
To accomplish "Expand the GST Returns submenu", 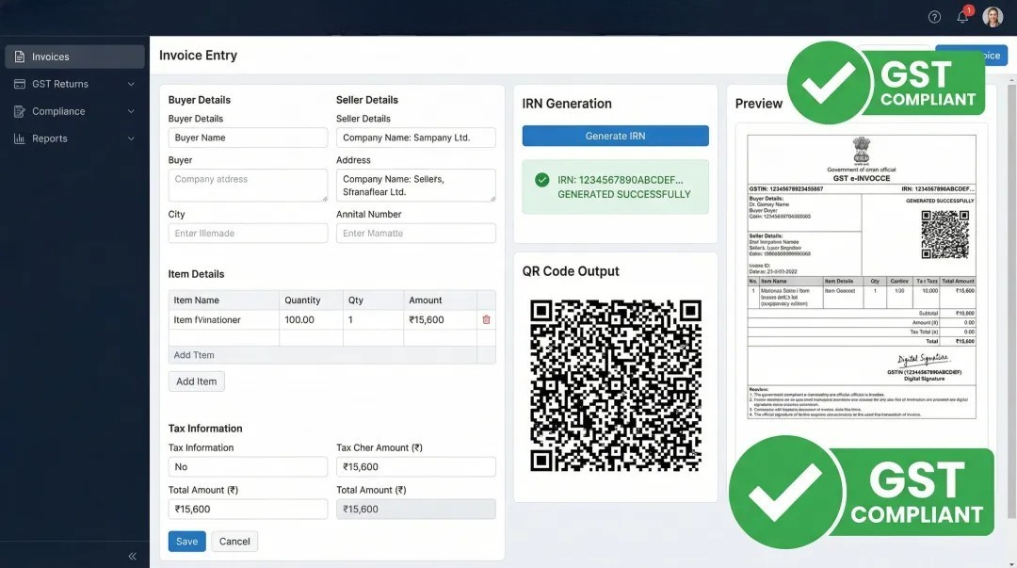I will [x=131, y=84].
